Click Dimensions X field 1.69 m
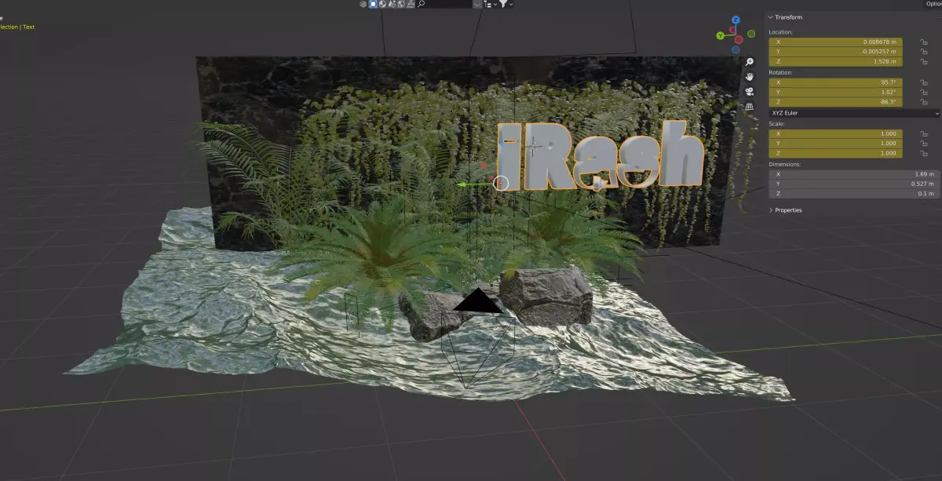Screen dimensions: 942x481 [x=853, y=173]
